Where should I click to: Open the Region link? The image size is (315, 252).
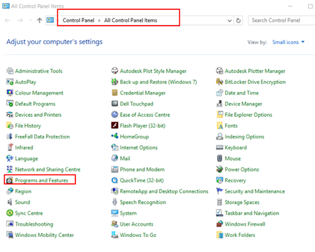(x=23, y=191)
